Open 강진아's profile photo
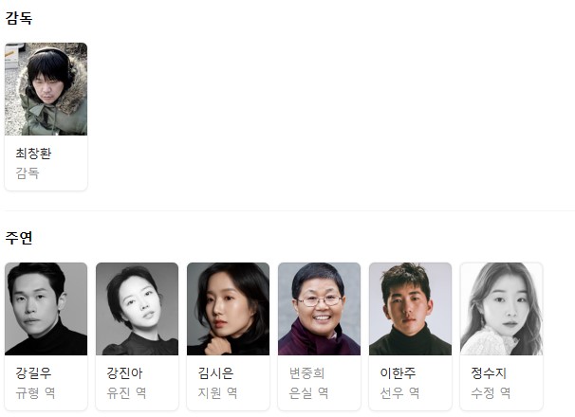Image resolution: width=575 pixels, height=417 pixels. click(x=138, y=309)
